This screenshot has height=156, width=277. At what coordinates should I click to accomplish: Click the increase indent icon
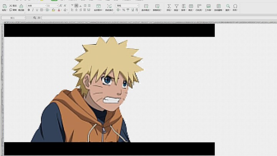(x=89, y=6)
